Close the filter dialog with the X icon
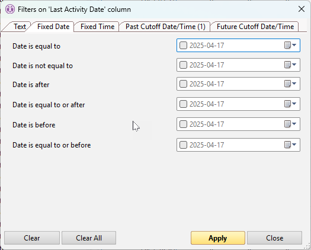 (302, 9)
